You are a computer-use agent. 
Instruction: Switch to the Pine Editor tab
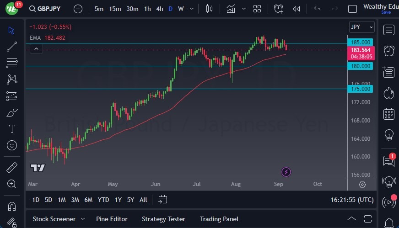(112, 219)
